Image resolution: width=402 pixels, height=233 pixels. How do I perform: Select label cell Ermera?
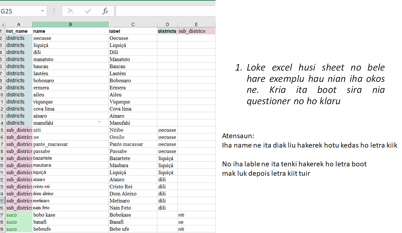click(x=133, y=88)
